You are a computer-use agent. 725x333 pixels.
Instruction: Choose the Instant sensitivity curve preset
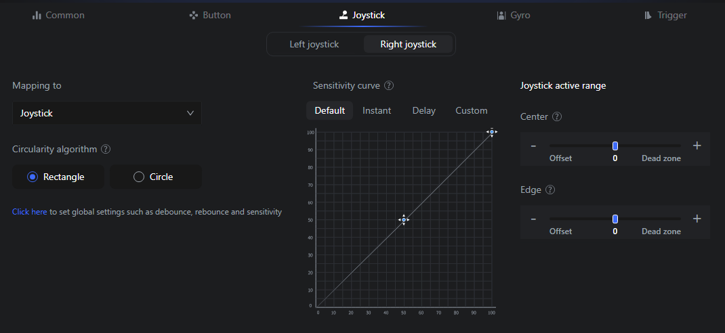[377, 111]
